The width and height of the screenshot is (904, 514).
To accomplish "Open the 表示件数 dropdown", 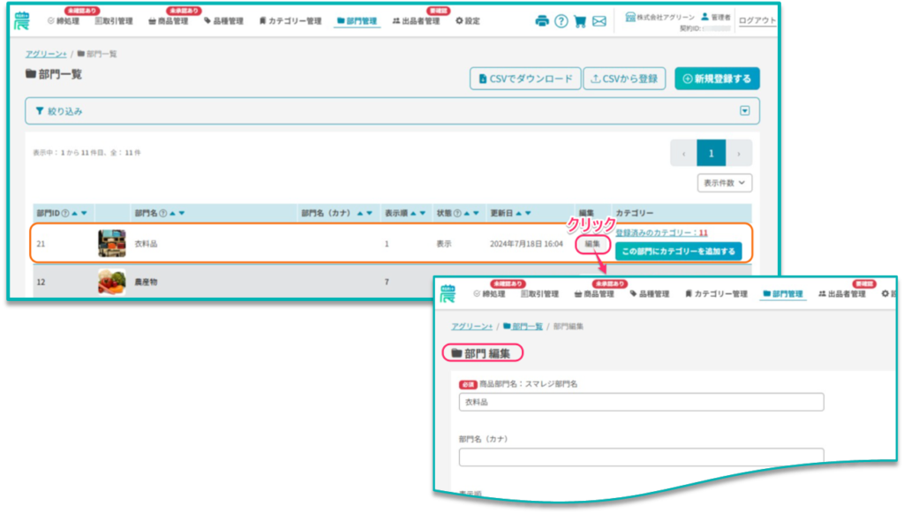I will pyautogui.click(x=724, y=183).
